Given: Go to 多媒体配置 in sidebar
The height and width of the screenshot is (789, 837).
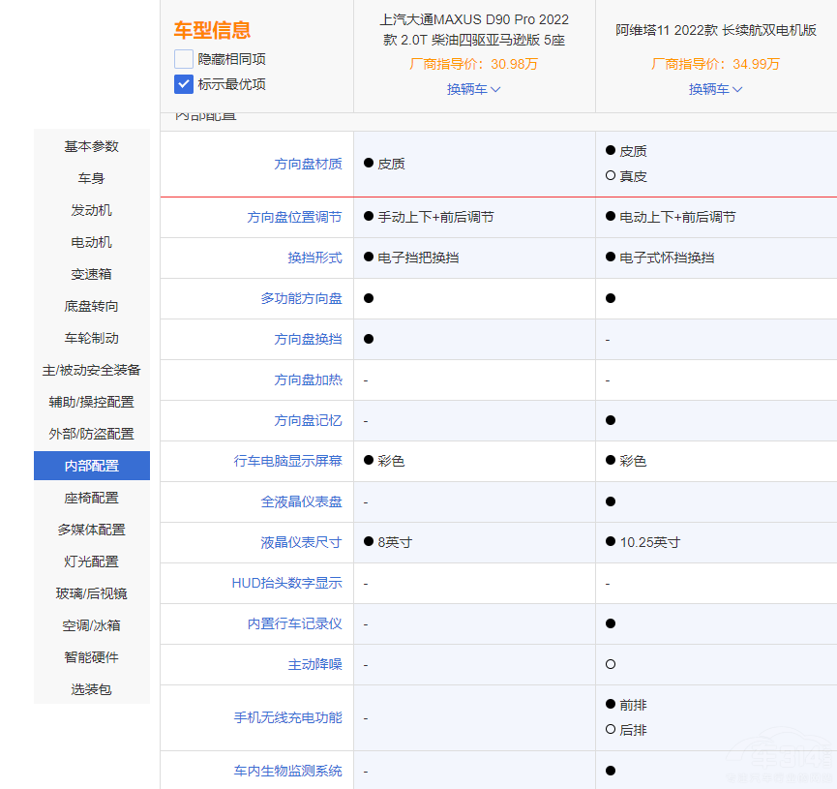Looking at the screenshot, I should pos(92,530).
